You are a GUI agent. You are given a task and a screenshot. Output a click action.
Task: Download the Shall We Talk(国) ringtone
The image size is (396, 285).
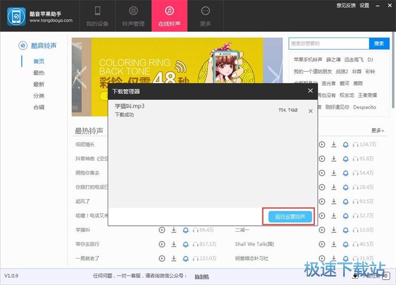(x=334, y=244)
